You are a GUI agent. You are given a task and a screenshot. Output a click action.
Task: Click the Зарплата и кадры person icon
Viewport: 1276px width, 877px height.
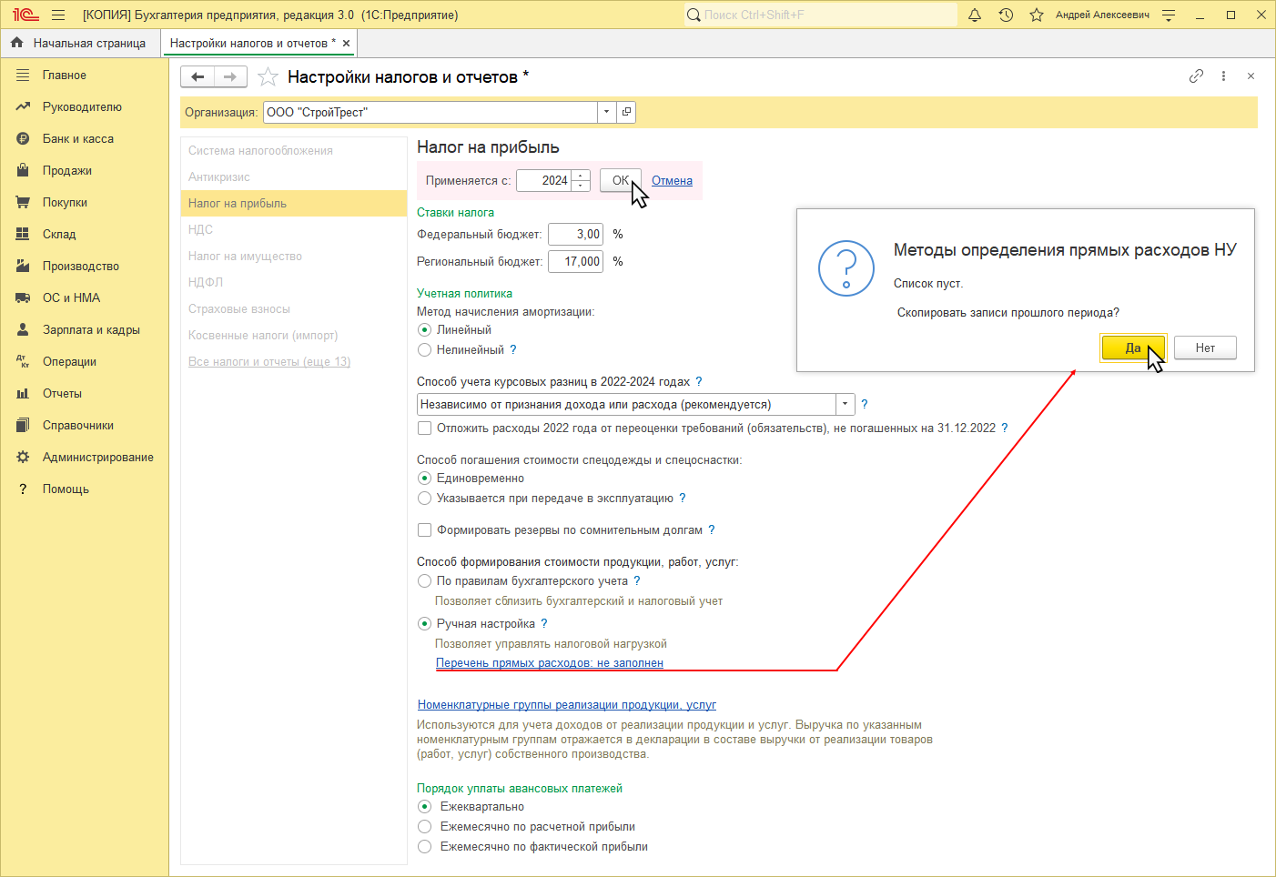coord(23,330)
